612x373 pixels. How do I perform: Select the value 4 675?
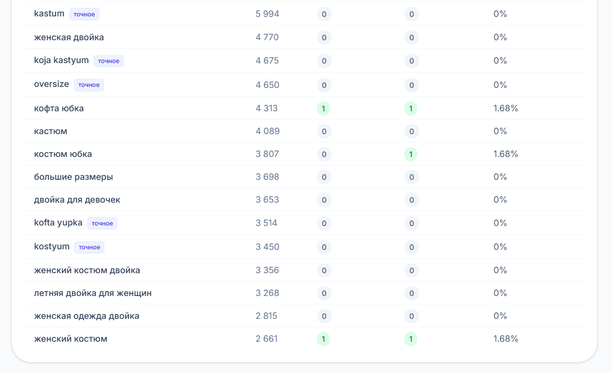[267, 61]
